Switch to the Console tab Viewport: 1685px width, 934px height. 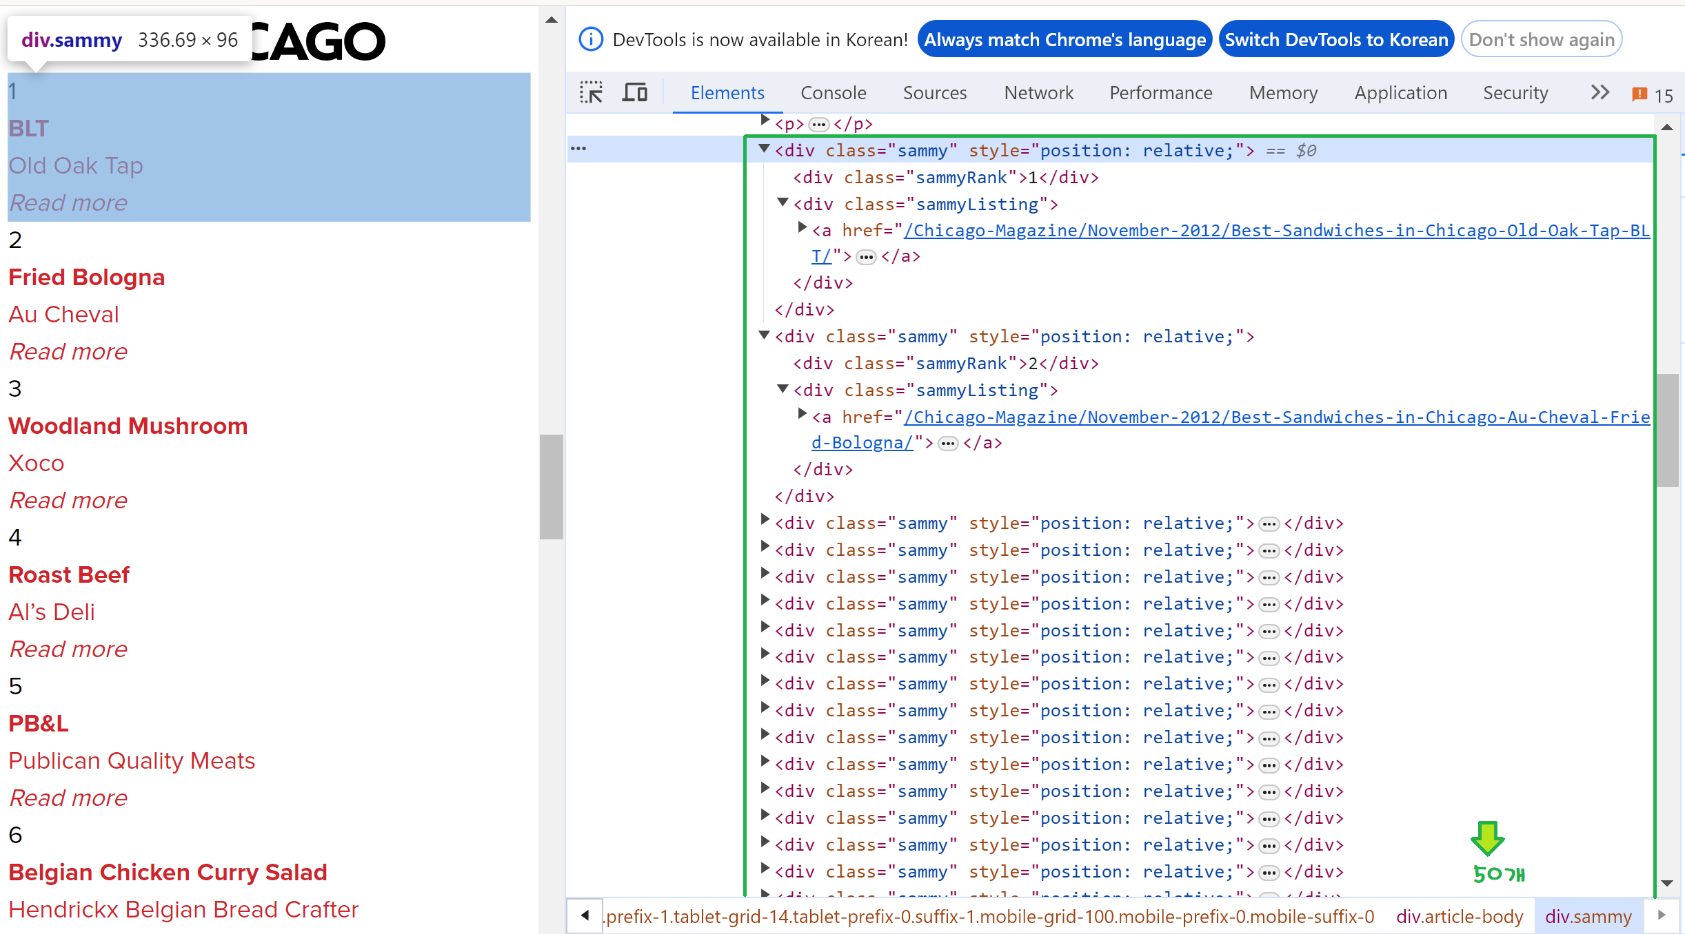(833, 93)
